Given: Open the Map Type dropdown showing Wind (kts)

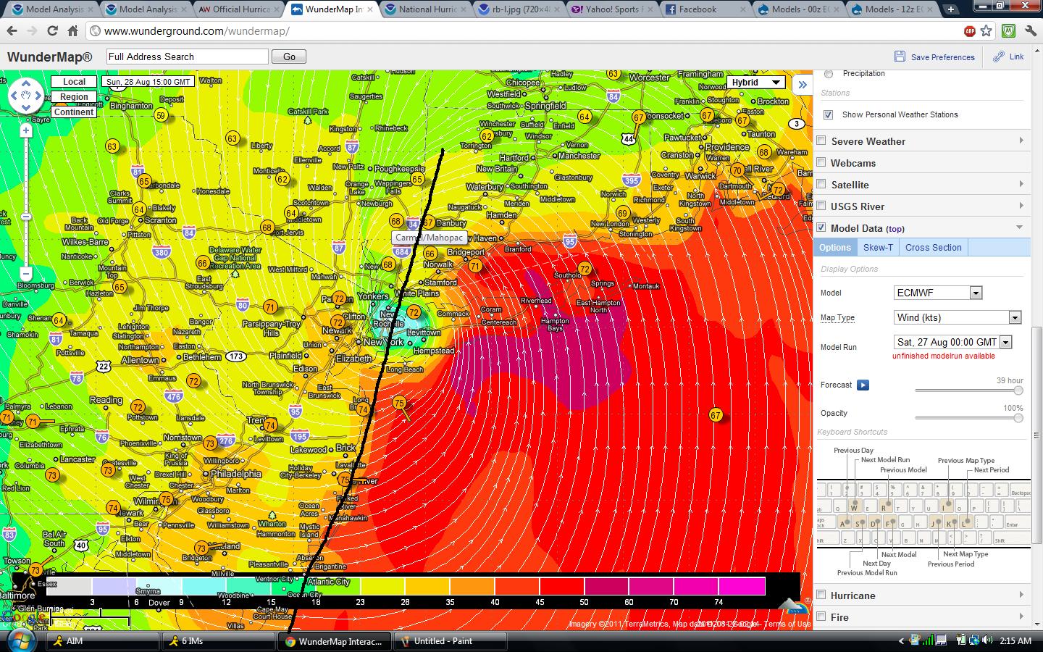Looking at the screenshot, I should (958, 317).
